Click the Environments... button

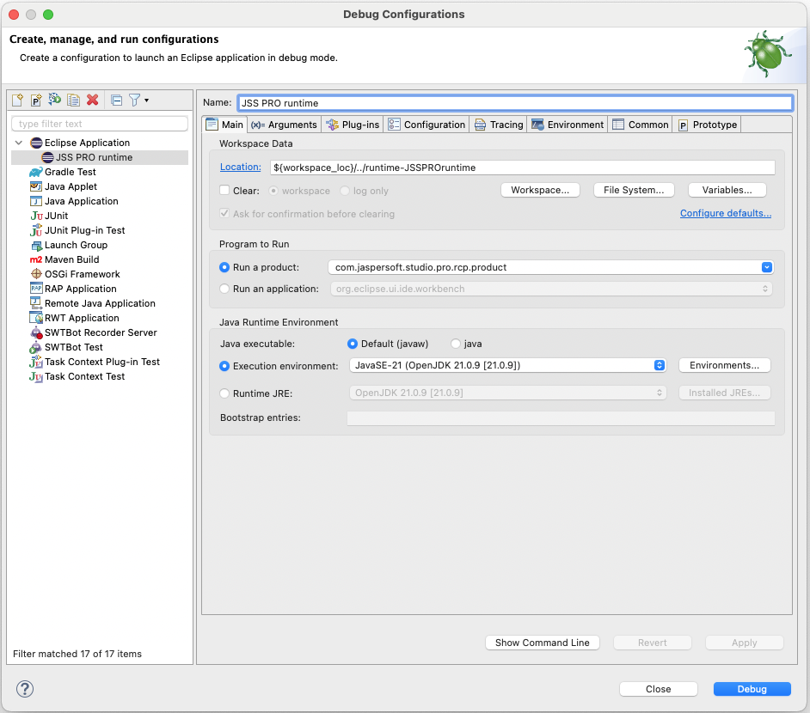click(x=724, y=365)
